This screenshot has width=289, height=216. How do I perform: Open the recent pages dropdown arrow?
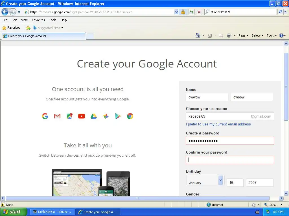(x=19, y=12)
